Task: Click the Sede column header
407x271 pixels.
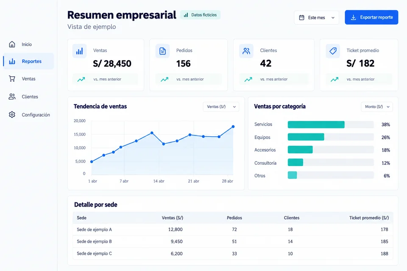Action: point(81,218)
